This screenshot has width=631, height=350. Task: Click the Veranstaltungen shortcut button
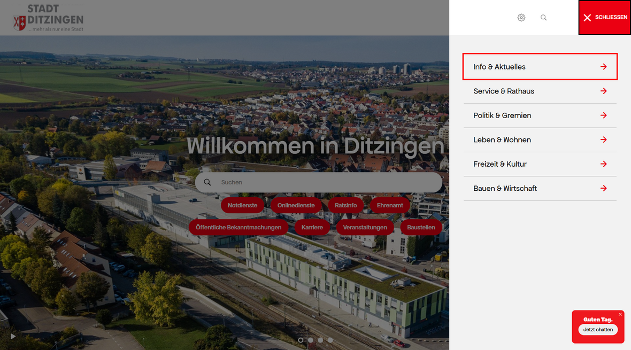pyautogui.click(x=365, y=227)
